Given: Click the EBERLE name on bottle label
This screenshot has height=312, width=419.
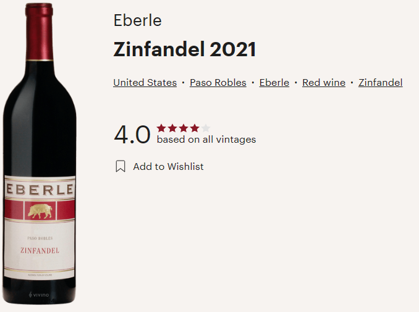Looking at the screenshot, I should [40, 190].
